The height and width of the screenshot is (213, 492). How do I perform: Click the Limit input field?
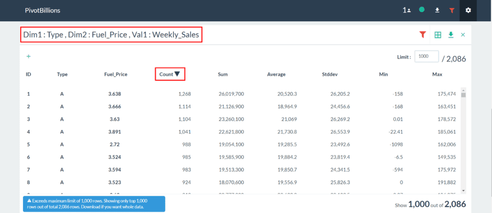click(426, 56)
